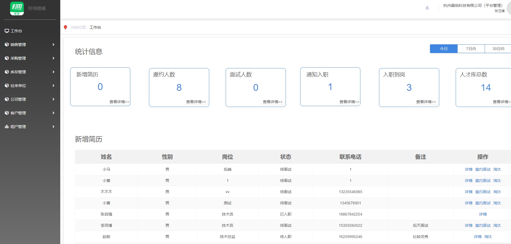
Task: Click the cube icon beside 采购管理
Action: 7,58
